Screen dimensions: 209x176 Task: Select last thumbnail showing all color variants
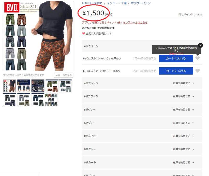(51, 100)
